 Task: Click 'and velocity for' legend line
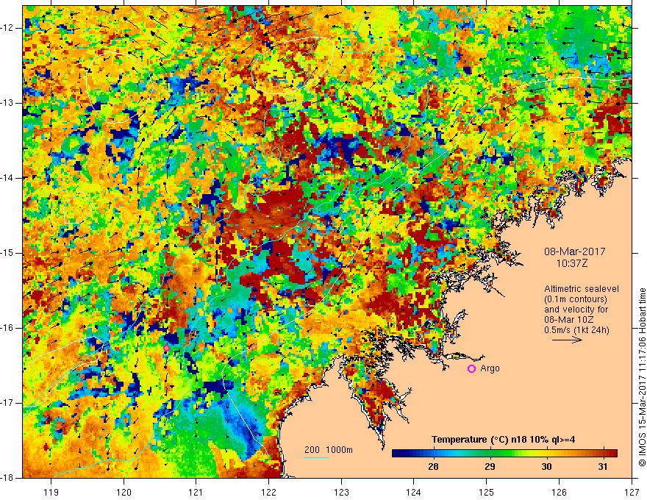[576, 310]
